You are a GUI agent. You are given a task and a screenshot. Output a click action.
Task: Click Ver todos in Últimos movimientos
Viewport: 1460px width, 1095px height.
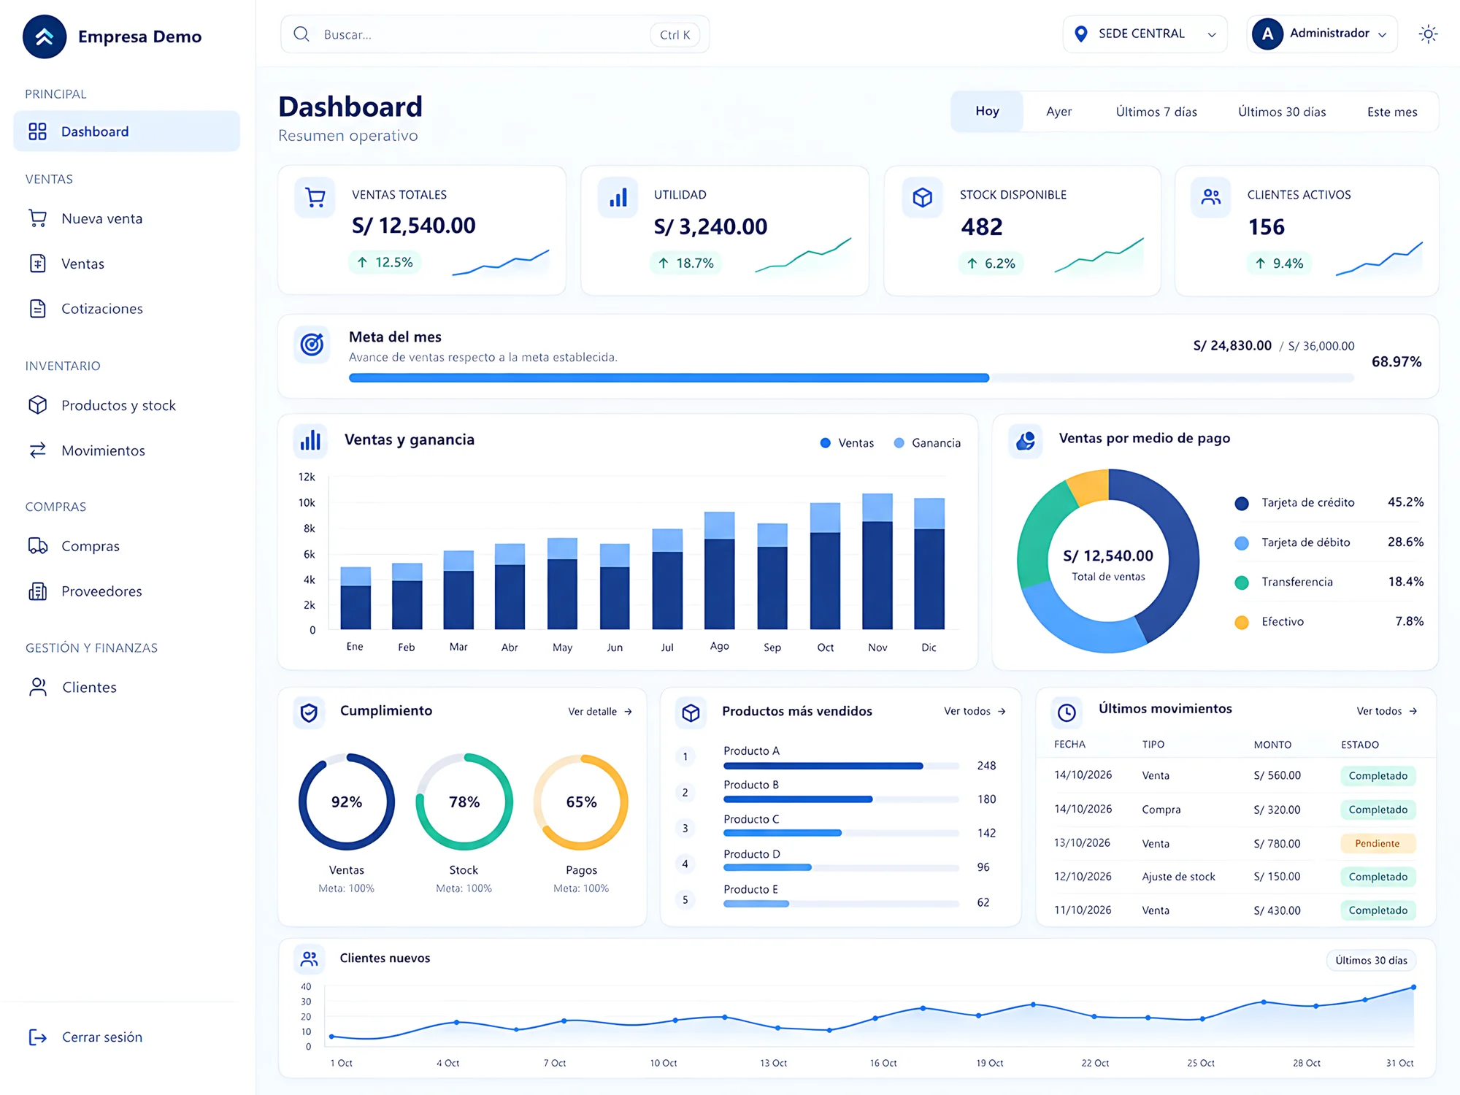point(1387,711)
